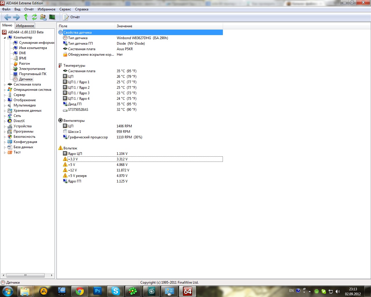
Task: Select IPMI item in the tree
Action: coord(23,58)
